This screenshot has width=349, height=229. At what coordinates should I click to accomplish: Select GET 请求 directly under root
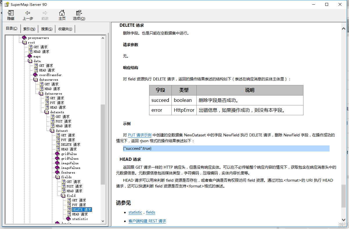click(40, 47)
